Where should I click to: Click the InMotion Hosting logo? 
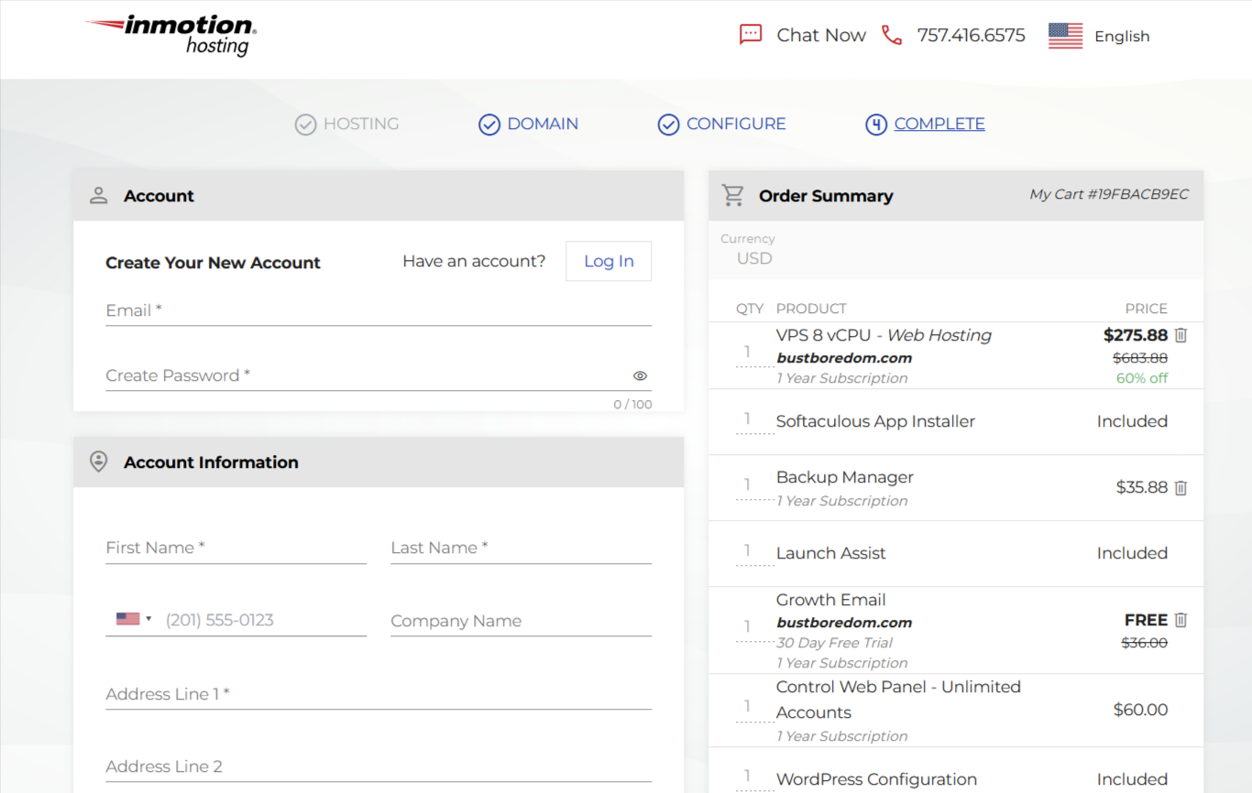click(x=171, y=35)
